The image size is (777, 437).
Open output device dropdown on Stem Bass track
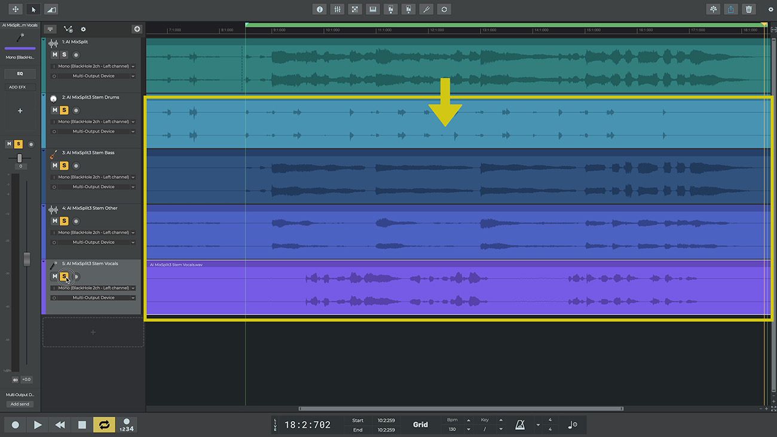point(94,187)
